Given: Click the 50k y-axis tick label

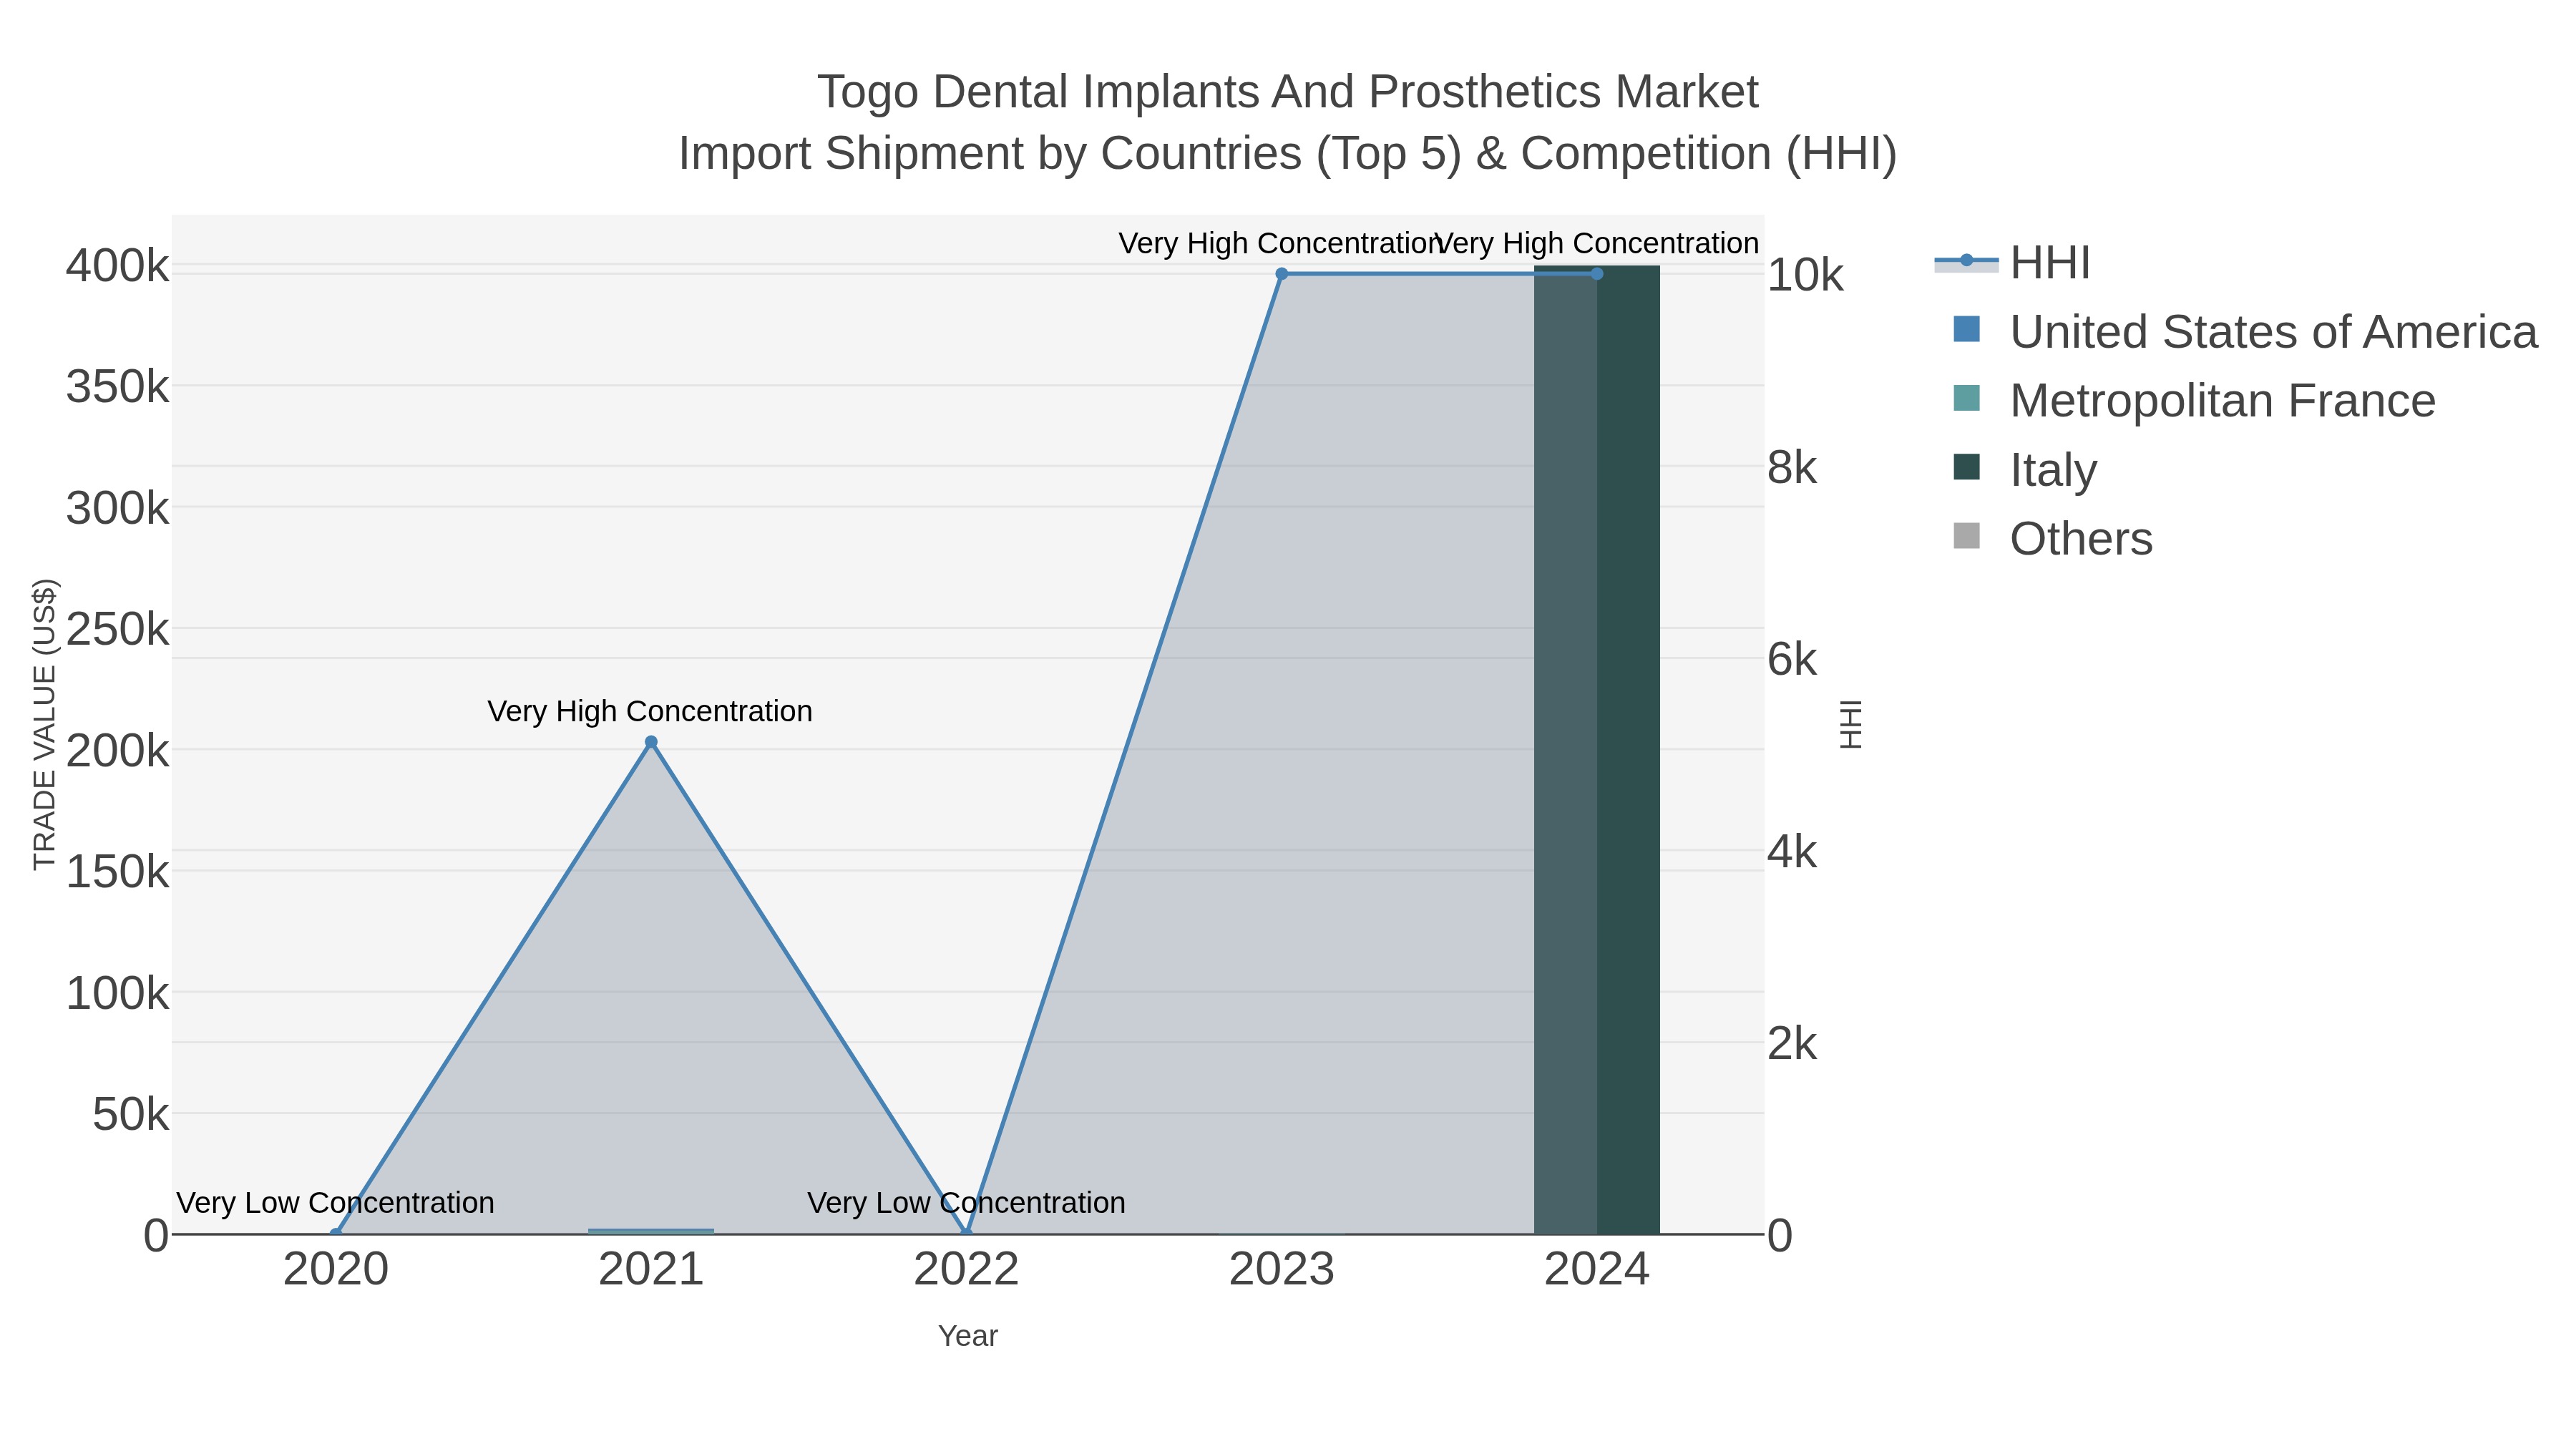Looking at the screenshot, I should (130, 1114).
